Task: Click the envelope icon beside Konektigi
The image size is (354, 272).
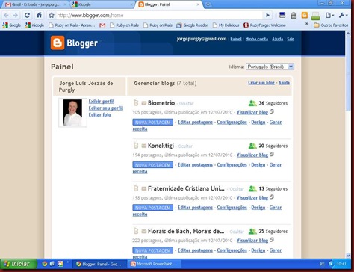Action: [144, 146]
